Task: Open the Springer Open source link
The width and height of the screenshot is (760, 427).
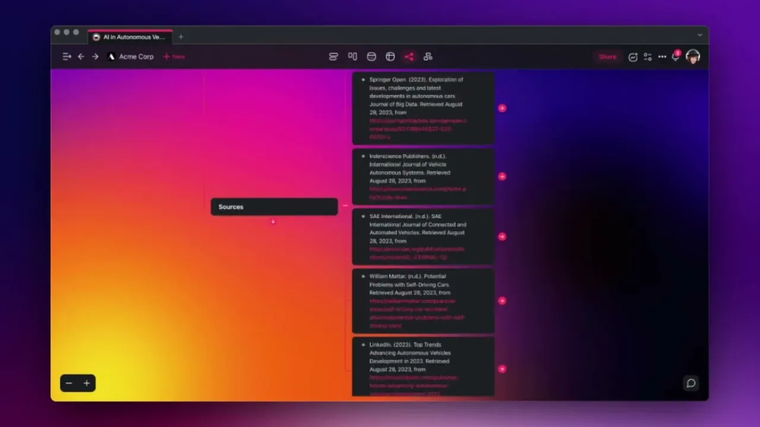Action: coord(418,129)
